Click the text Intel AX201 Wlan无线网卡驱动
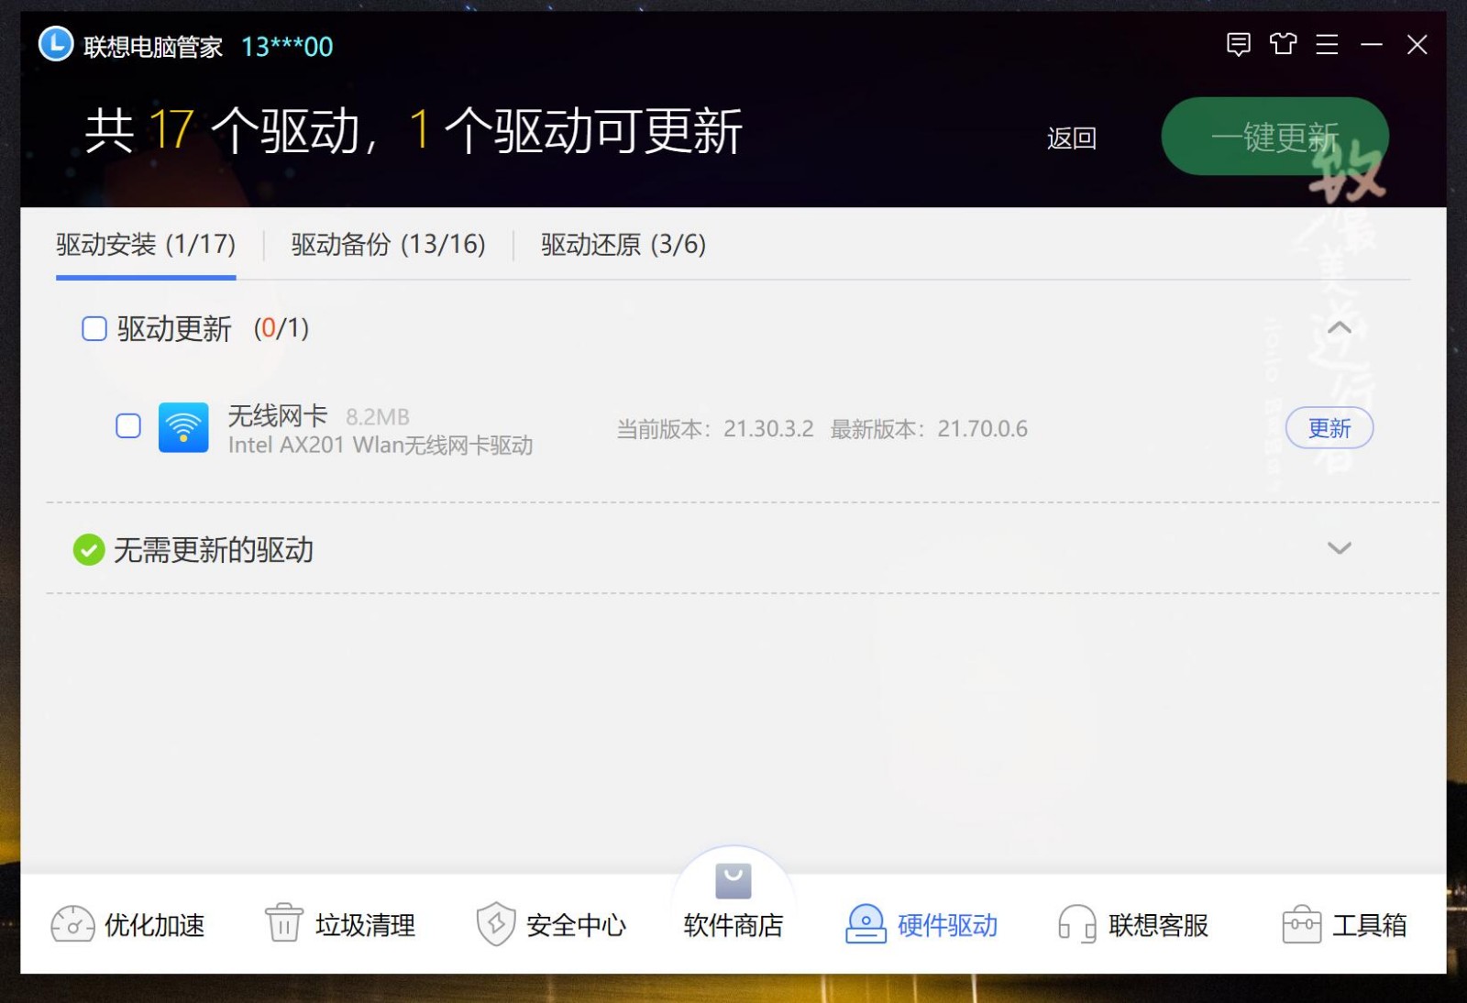Image resolution: width=1467 pixels, height=1003 pixels. (381, 446)
